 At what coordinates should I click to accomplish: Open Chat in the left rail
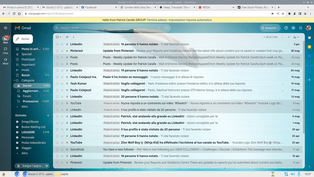pos(6,51)
